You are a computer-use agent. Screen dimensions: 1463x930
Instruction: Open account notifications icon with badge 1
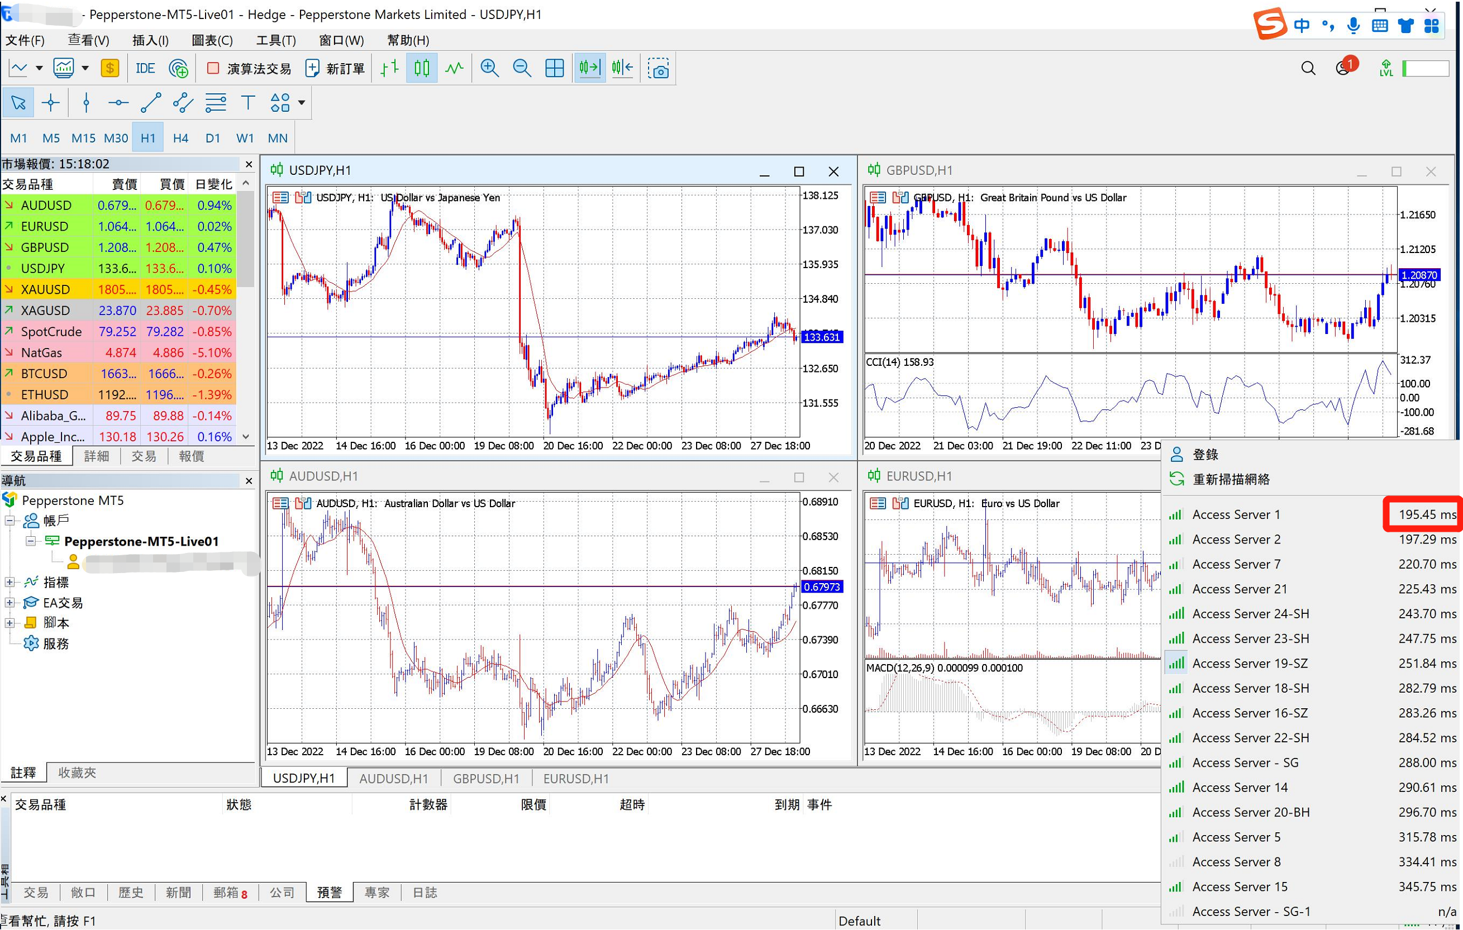click(x=1346, y=67)
